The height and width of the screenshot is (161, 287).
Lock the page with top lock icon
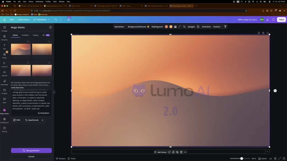point(259,33)
